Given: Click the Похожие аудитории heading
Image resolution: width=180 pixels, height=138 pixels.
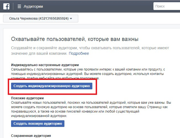Looking at the screenshot, I should (x=27, y=98).
